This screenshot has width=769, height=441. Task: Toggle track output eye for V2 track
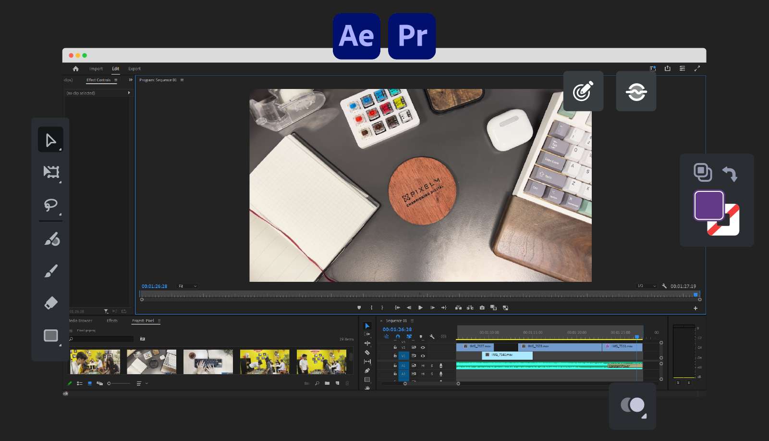(x=423, y=347)
